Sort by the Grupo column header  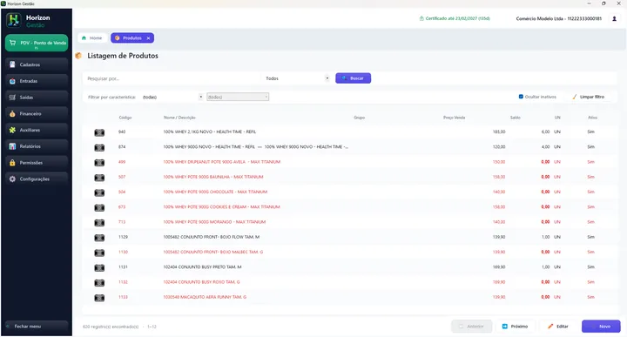pyautogui.click(x=359, y=118)
